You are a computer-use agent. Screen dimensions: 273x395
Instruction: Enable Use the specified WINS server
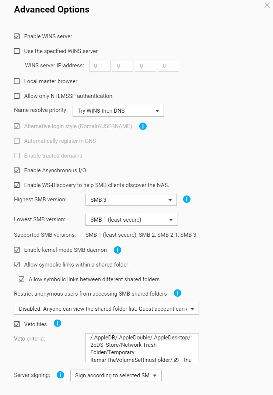(x=17, y=51)
